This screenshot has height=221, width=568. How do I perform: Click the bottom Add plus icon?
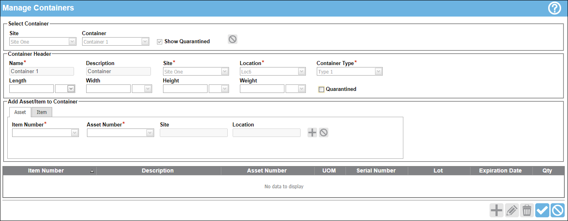pos(496,210)
